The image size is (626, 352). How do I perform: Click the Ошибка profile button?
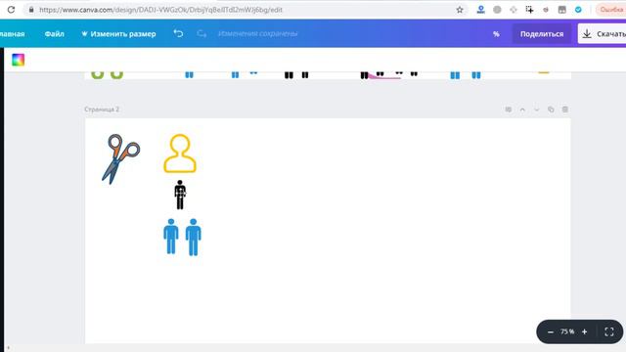click(x=610, y=10)
